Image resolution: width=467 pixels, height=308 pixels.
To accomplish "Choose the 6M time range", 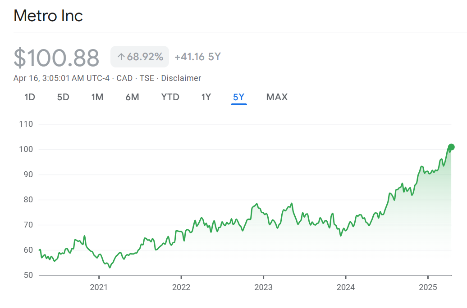I will click(132, 97).
